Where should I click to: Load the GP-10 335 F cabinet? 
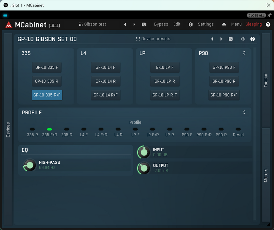[x=47, y=67]
